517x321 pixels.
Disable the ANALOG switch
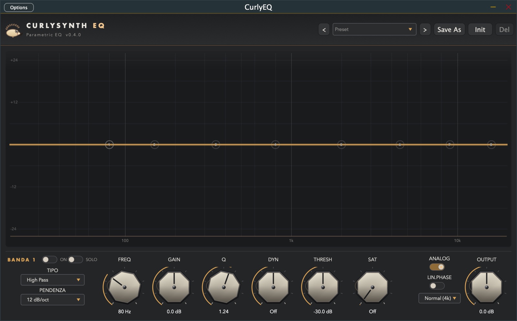437,267
